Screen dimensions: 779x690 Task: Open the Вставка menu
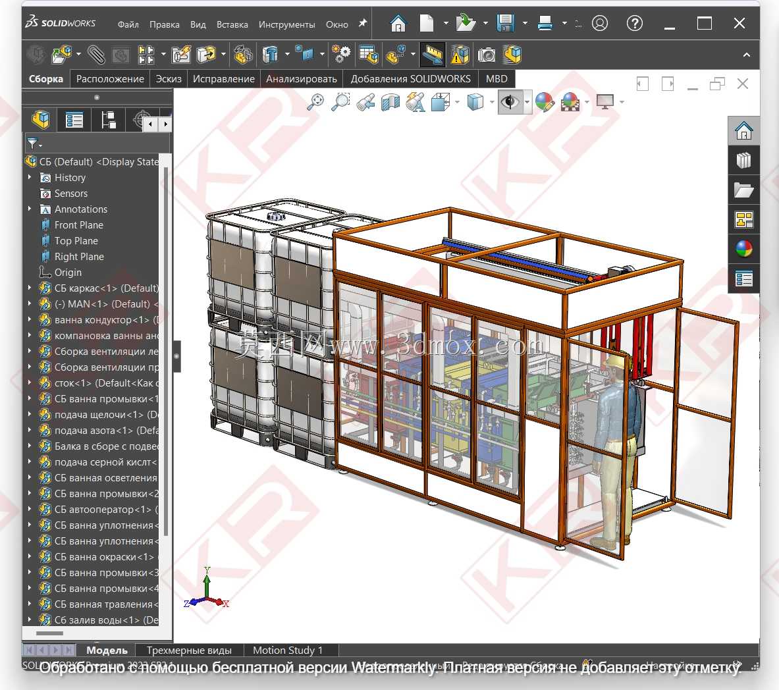(232, 24)
